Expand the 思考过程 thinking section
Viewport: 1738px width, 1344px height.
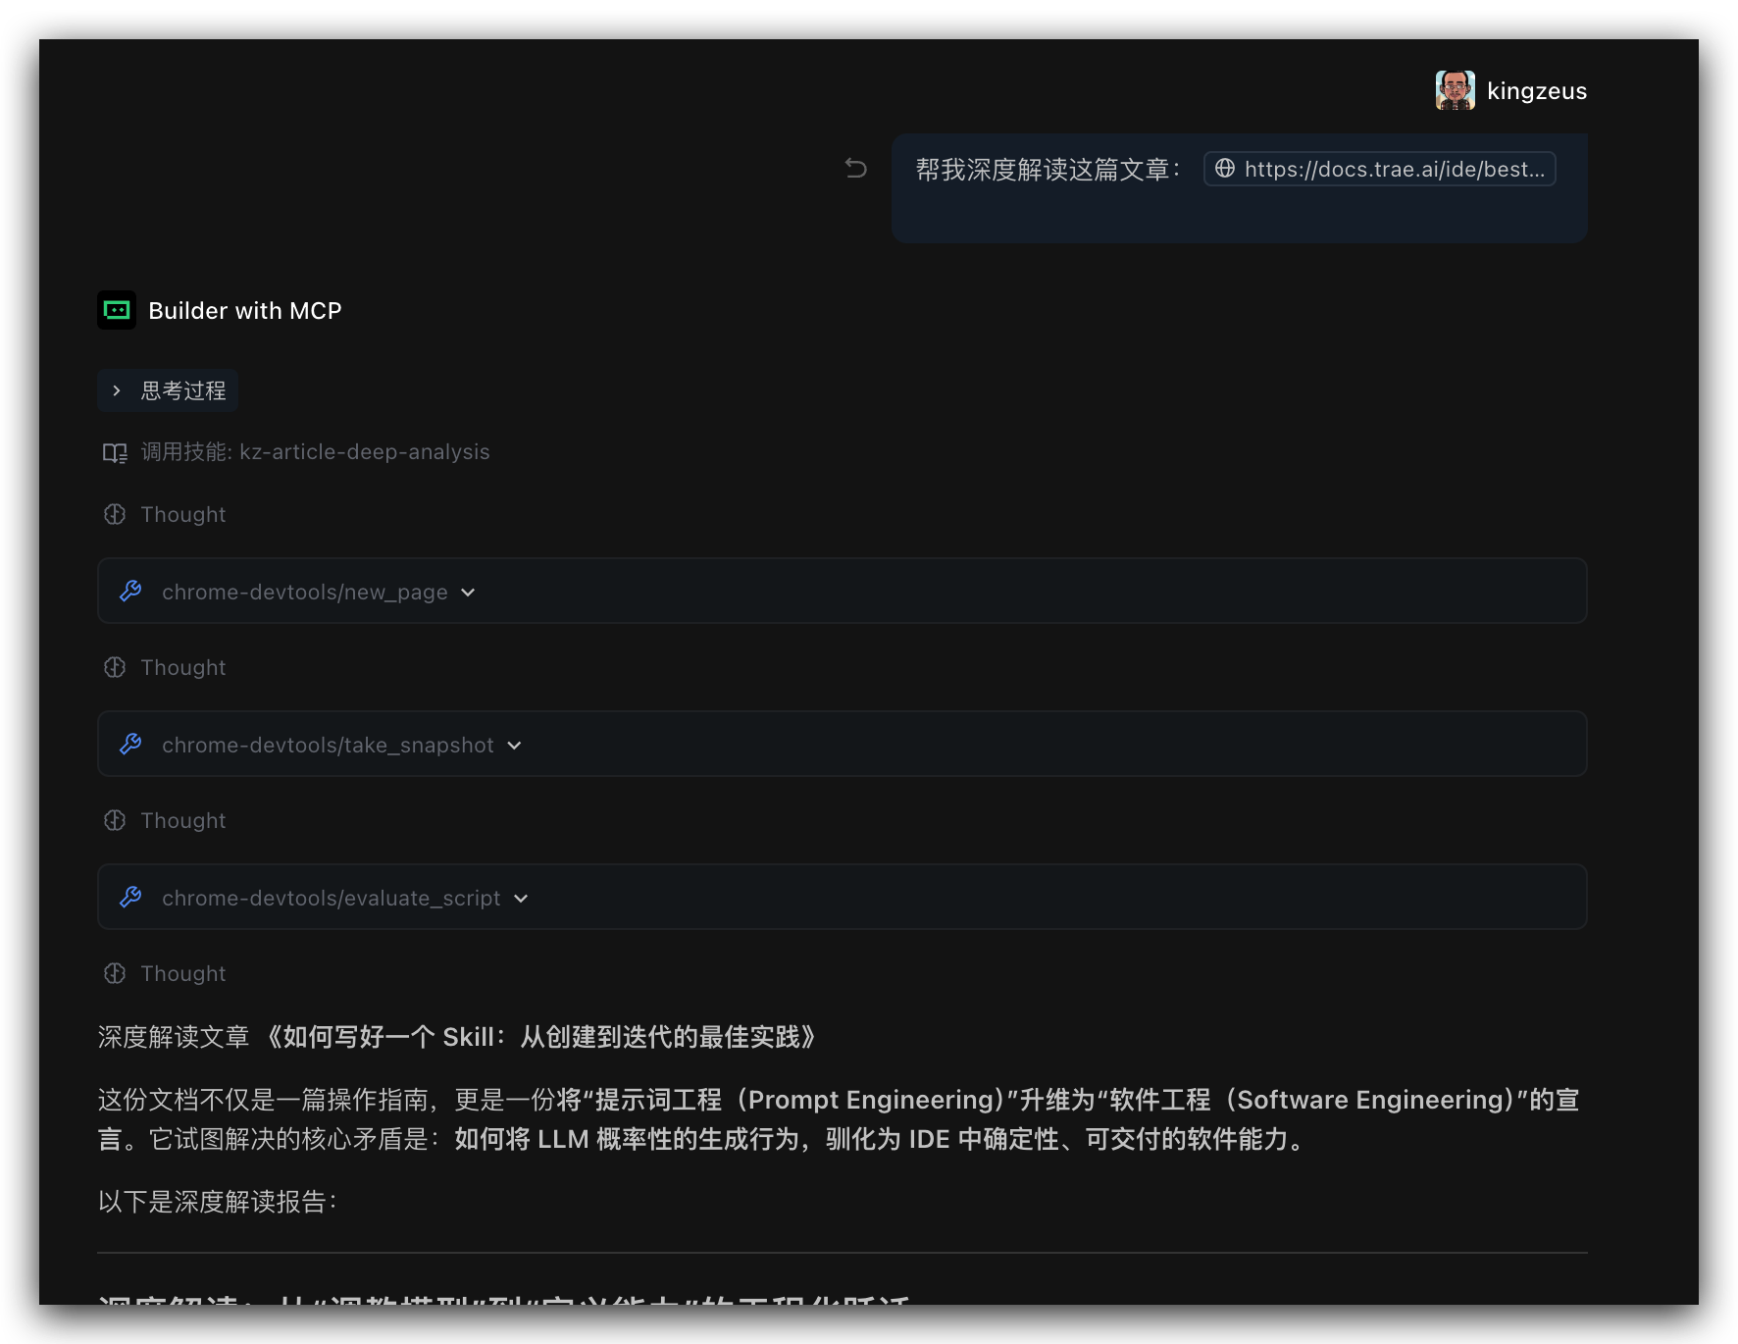168,390
